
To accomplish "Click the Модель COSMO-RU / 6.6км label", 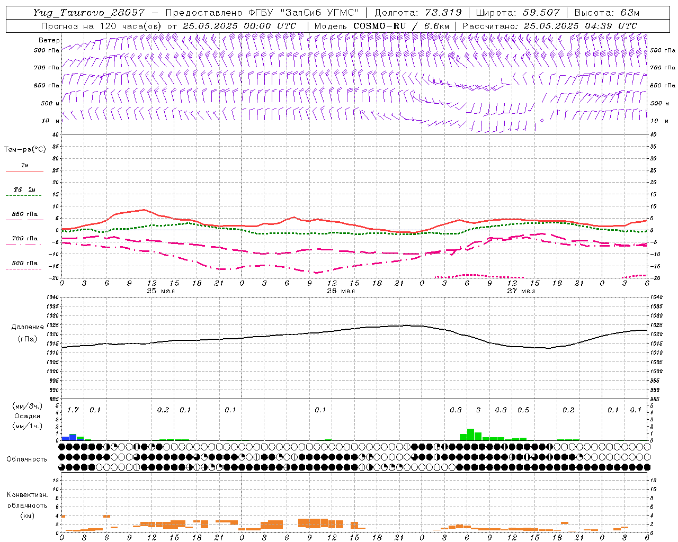I will [x=381, y=26].
